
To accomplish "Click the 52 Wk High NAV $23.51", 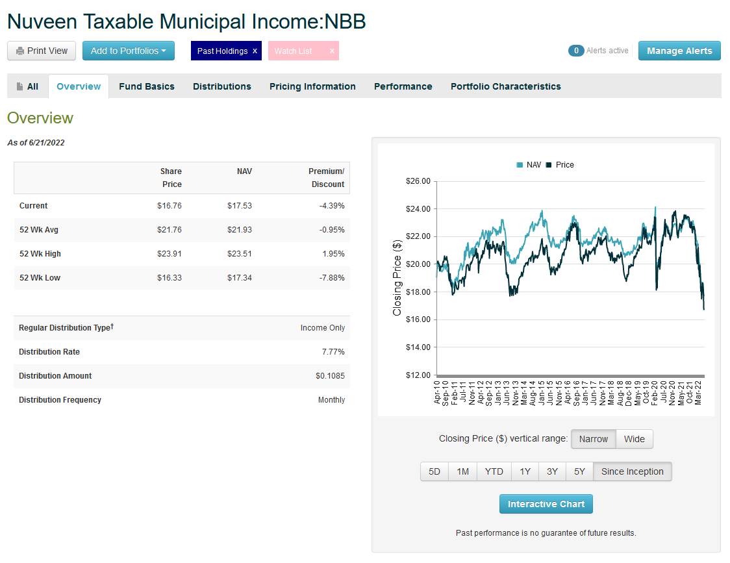I will [x=239, y=254].
